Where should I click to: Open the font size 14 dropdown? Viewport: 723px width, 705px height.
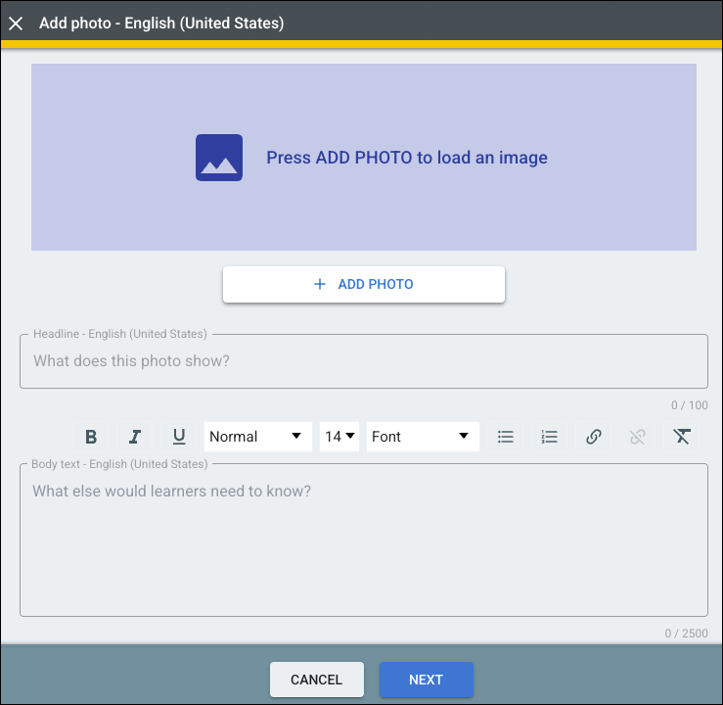click(x=339, y=437)
